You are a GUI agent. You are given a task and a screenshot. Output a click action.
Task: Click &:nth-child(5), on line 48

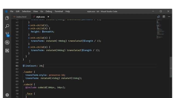pyautogui.click(x=38, y=25)
